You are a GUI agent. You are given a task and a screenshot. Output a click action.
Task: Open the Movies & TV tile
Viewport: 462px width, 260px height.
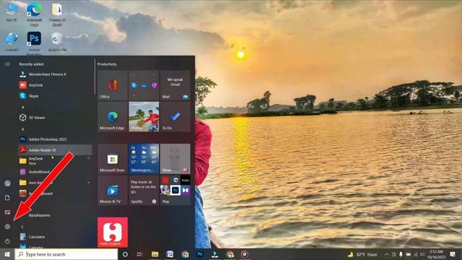point(113,190)
